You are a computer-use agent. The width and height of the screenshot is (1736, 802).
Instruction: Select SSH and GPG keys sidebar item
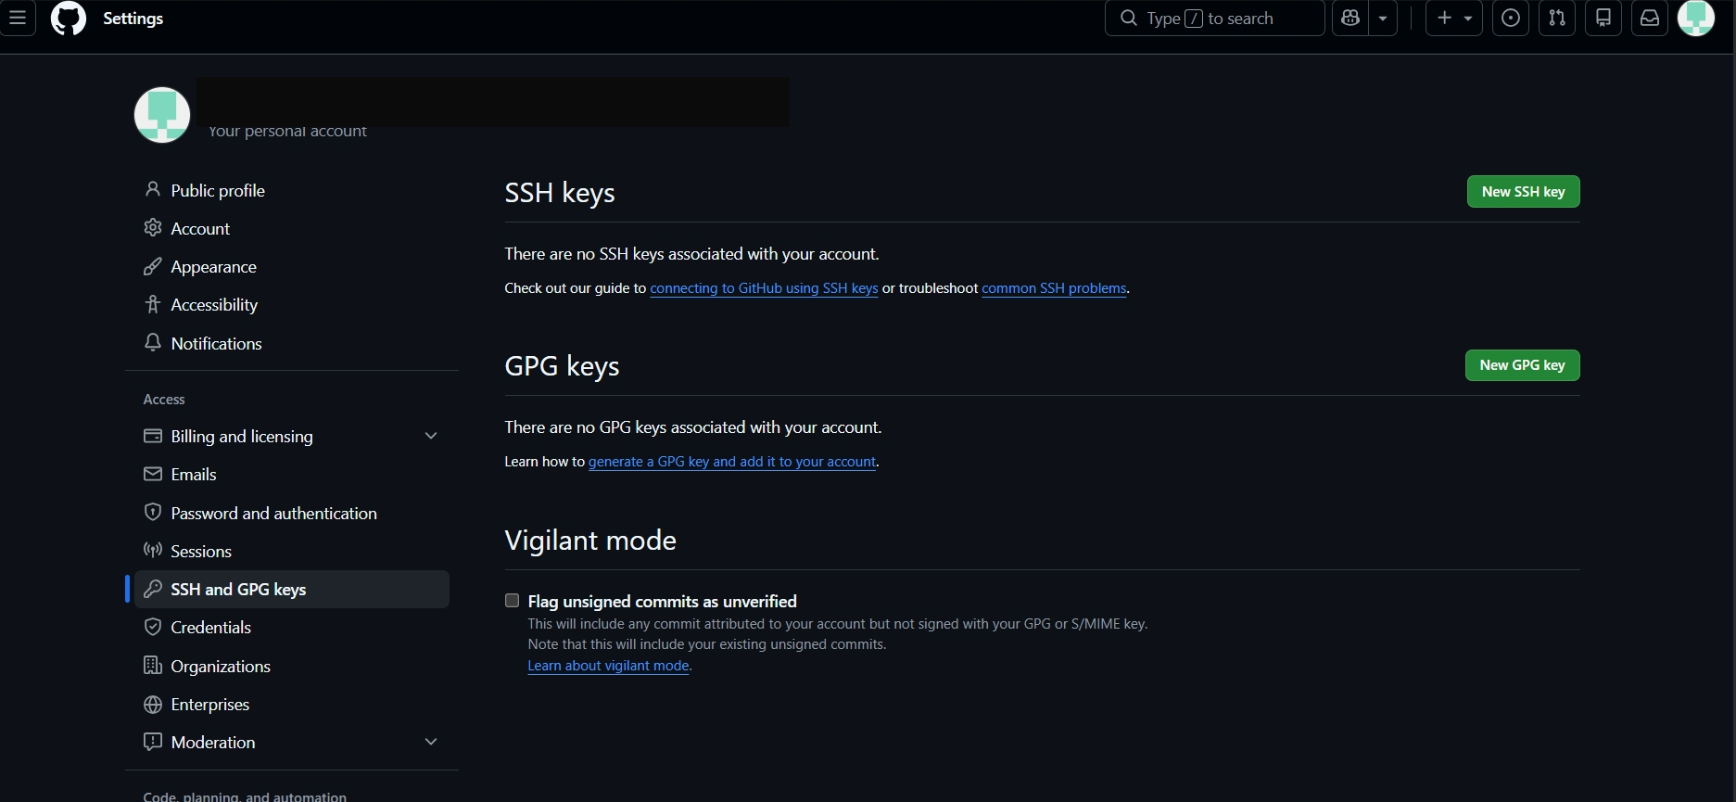[292, 590]
